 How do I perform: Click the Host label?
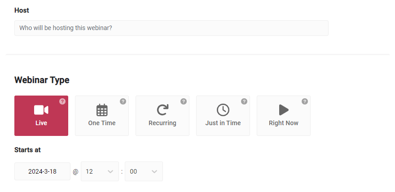[22, 10]
